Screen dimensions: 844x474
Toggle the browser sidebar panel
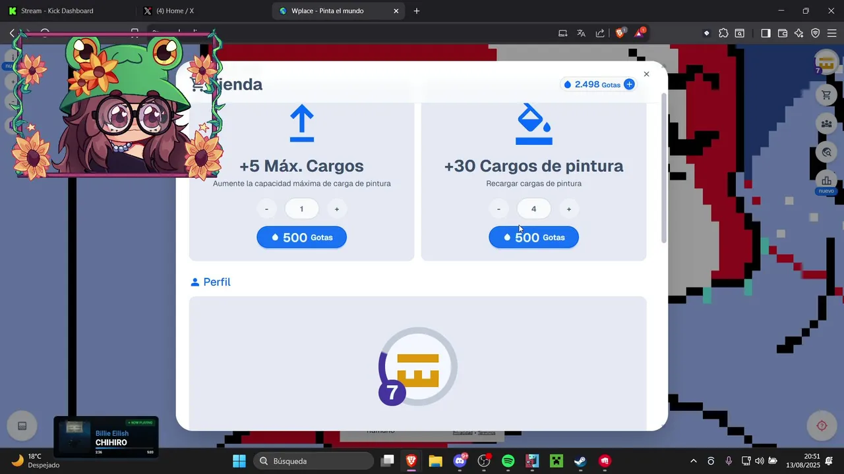point(766,33)
